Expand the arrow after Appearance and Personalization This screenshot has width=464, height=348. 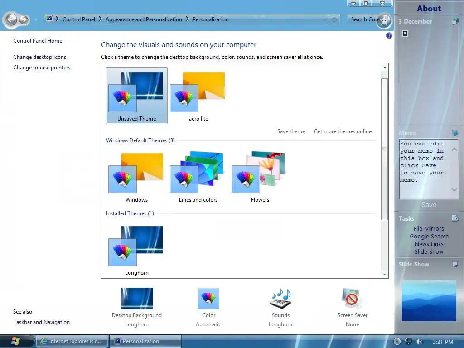187,19
